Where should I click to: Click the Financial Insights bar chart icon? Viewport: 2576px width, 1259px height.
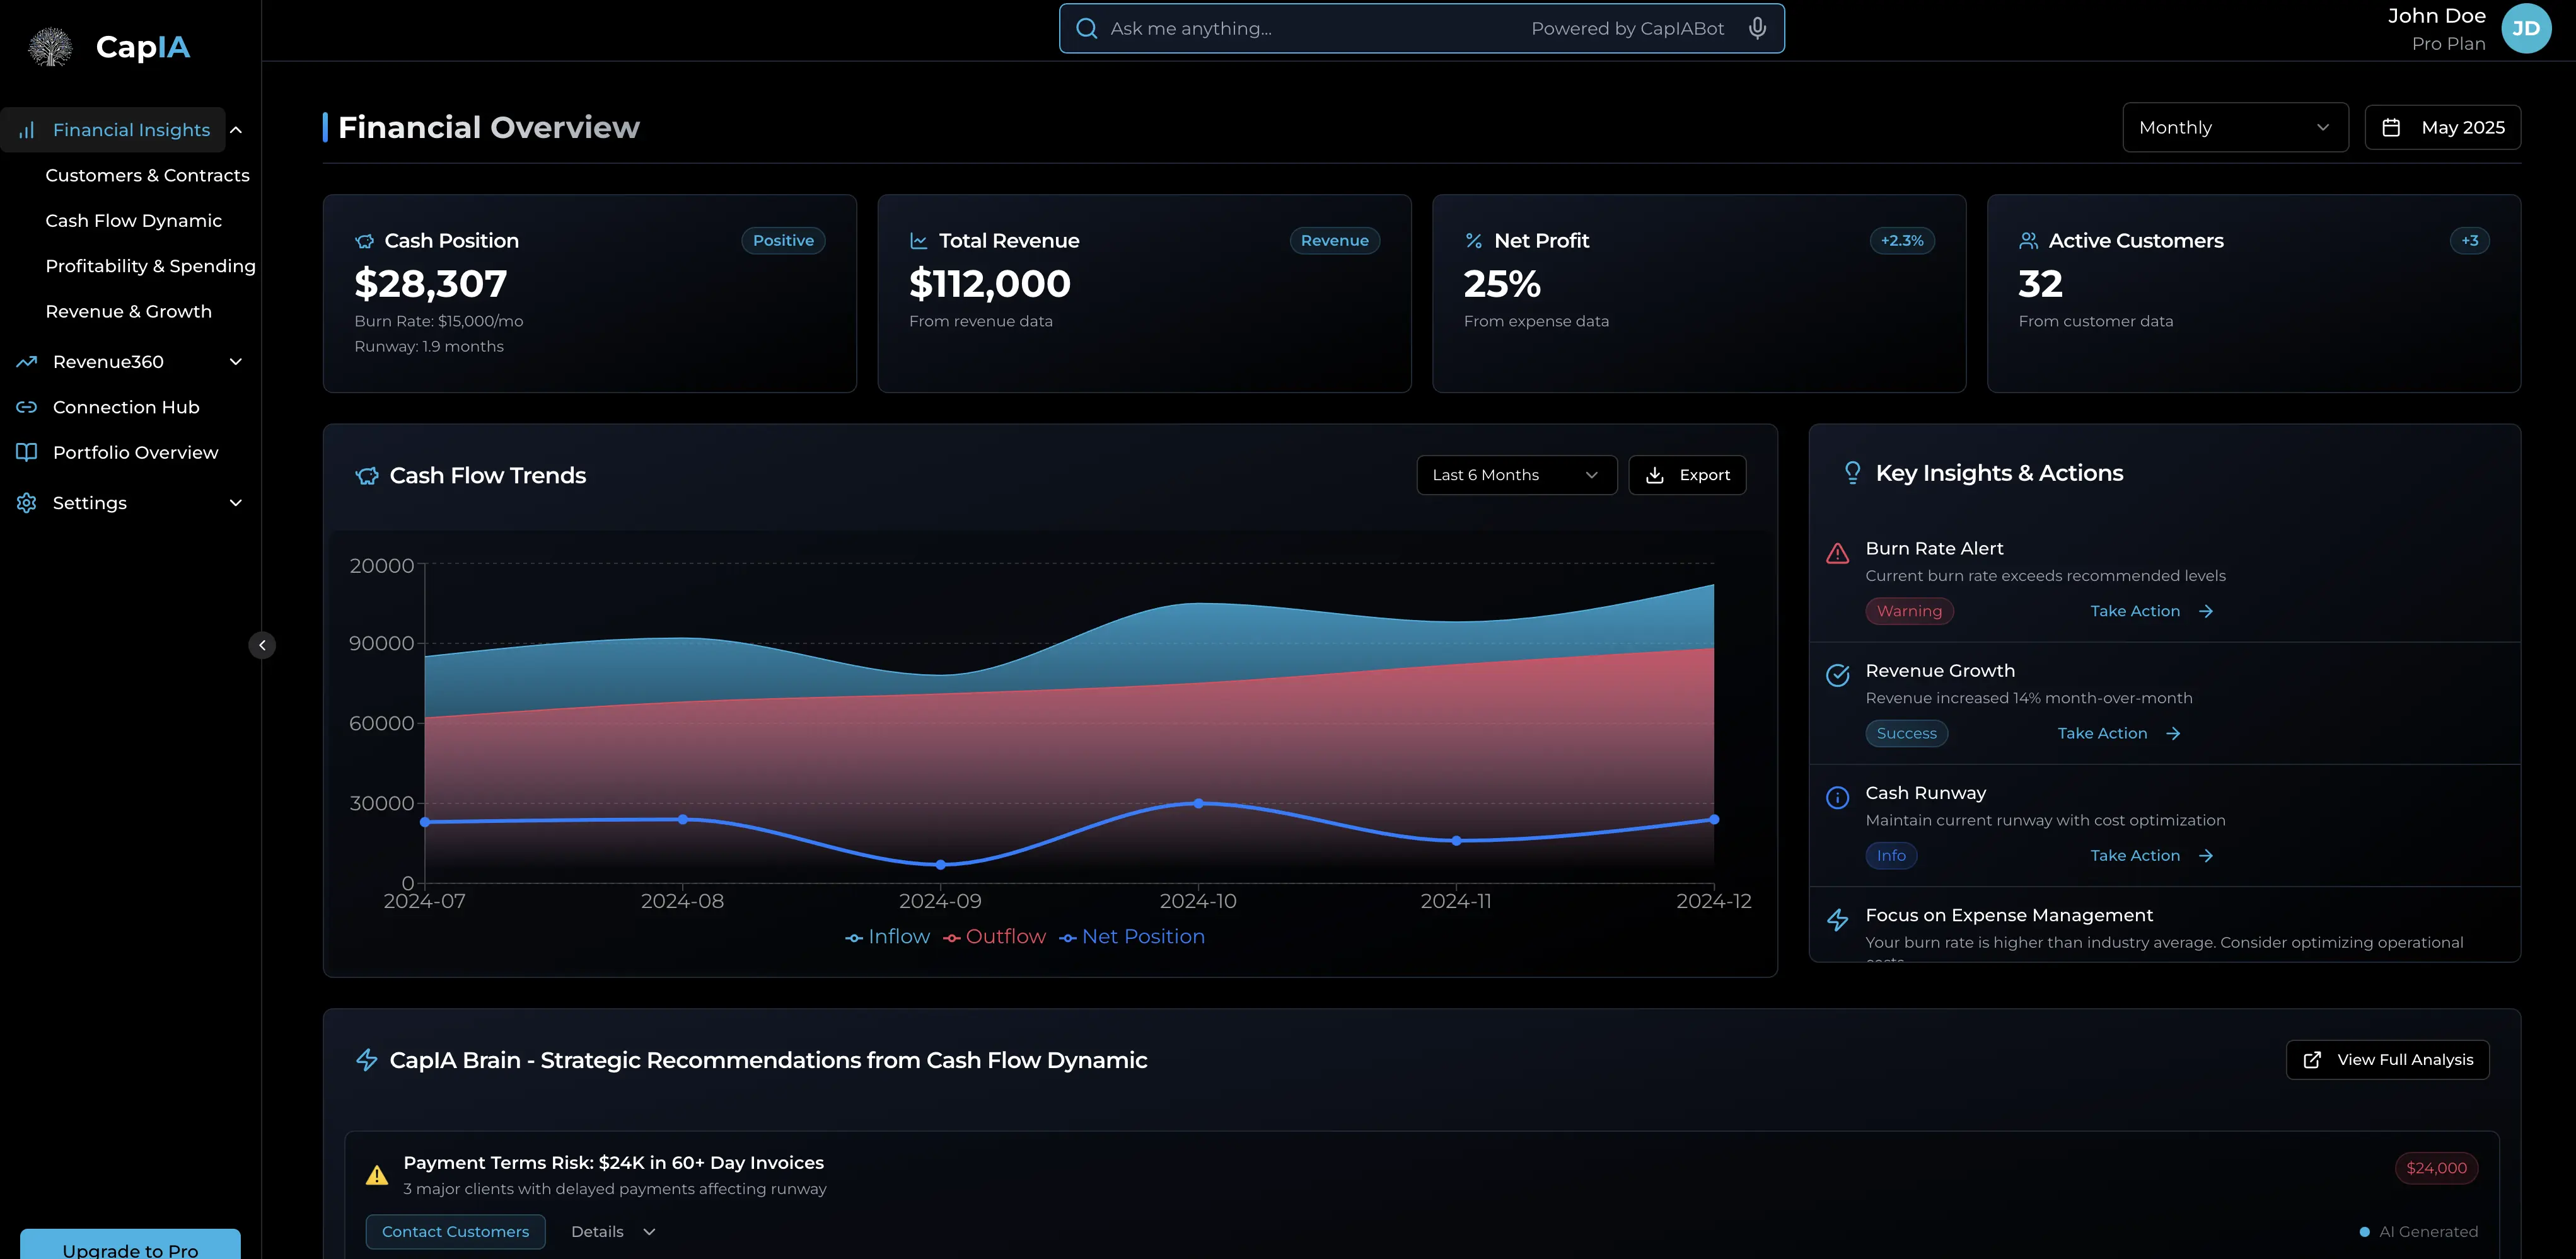(27, 130)
